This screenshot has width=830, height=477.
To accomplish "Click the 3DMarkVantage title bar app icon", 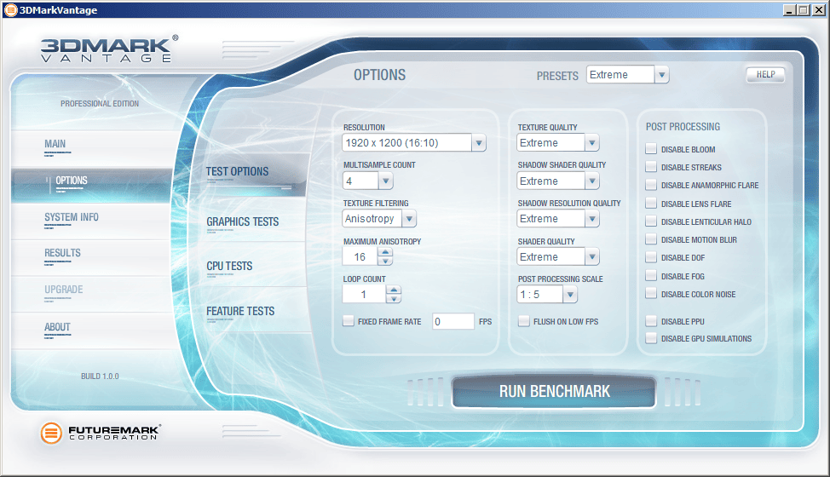I will (10, 10).
